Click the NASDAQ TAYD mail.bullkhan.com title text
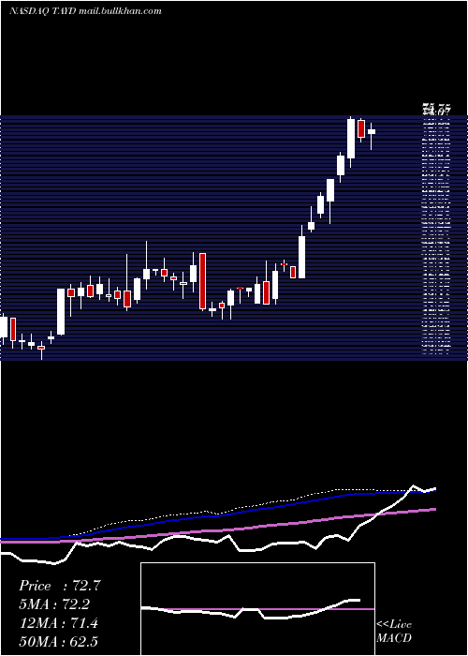 click(x=85, y=11)
